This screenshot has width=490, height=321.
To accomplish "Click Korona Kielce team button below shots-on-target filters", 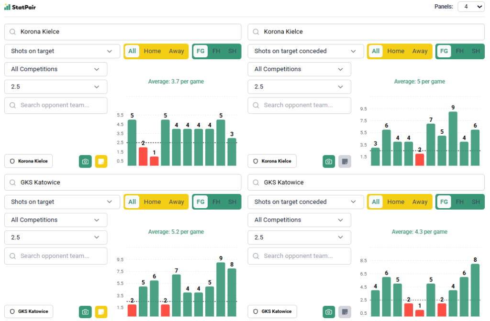I will [29, 161].
